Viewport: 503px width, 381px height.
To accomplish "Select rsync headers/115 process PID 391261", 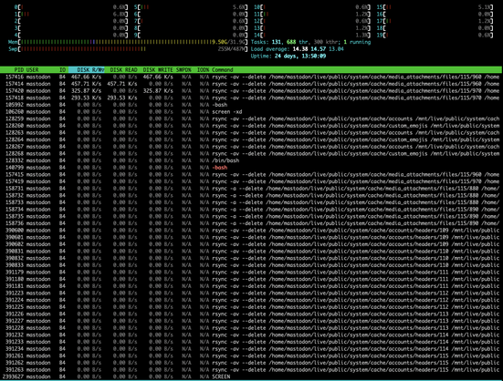I will (252, 355).
